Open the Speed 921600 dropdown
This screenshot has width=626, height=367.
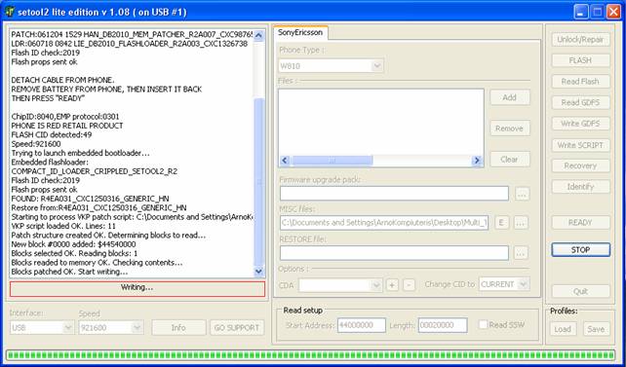point(137,327)
